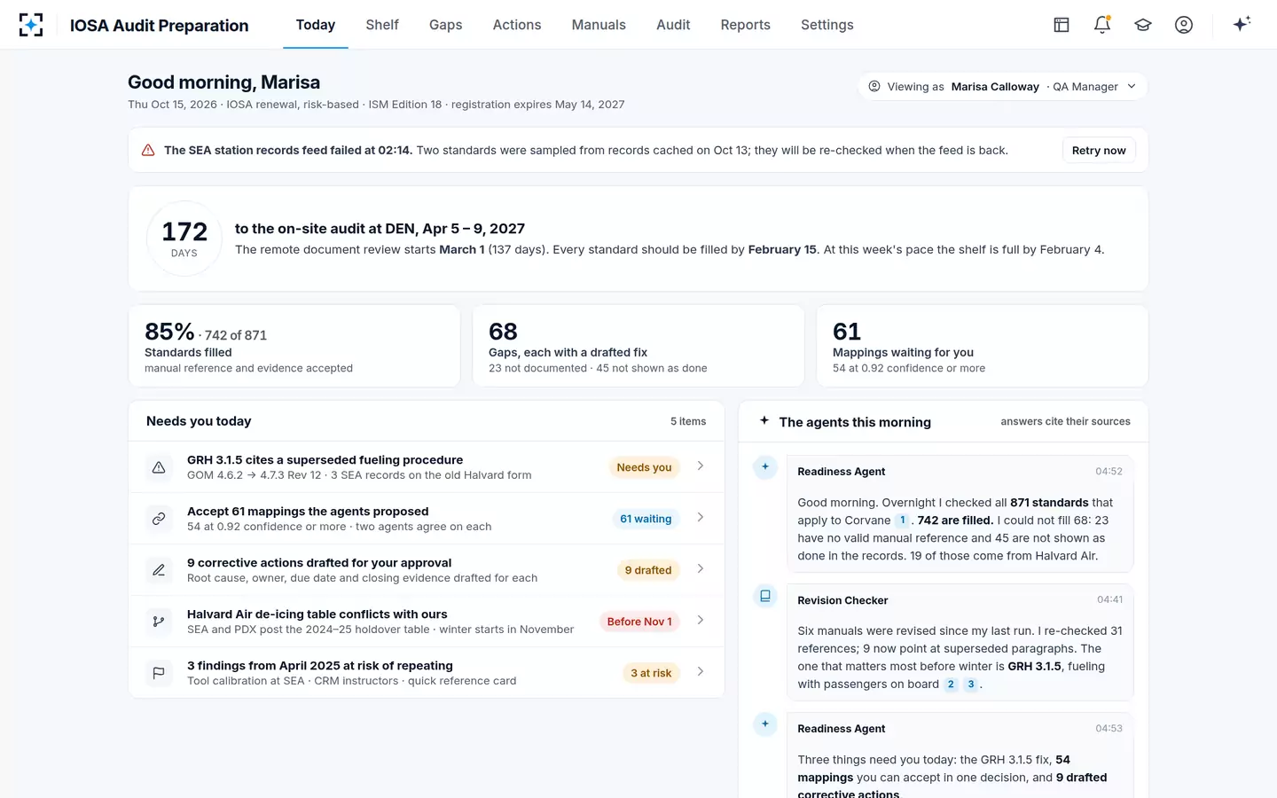1277x798 pixels.
Task: Click the 61 waiting badge
Action: coord(646,519)
